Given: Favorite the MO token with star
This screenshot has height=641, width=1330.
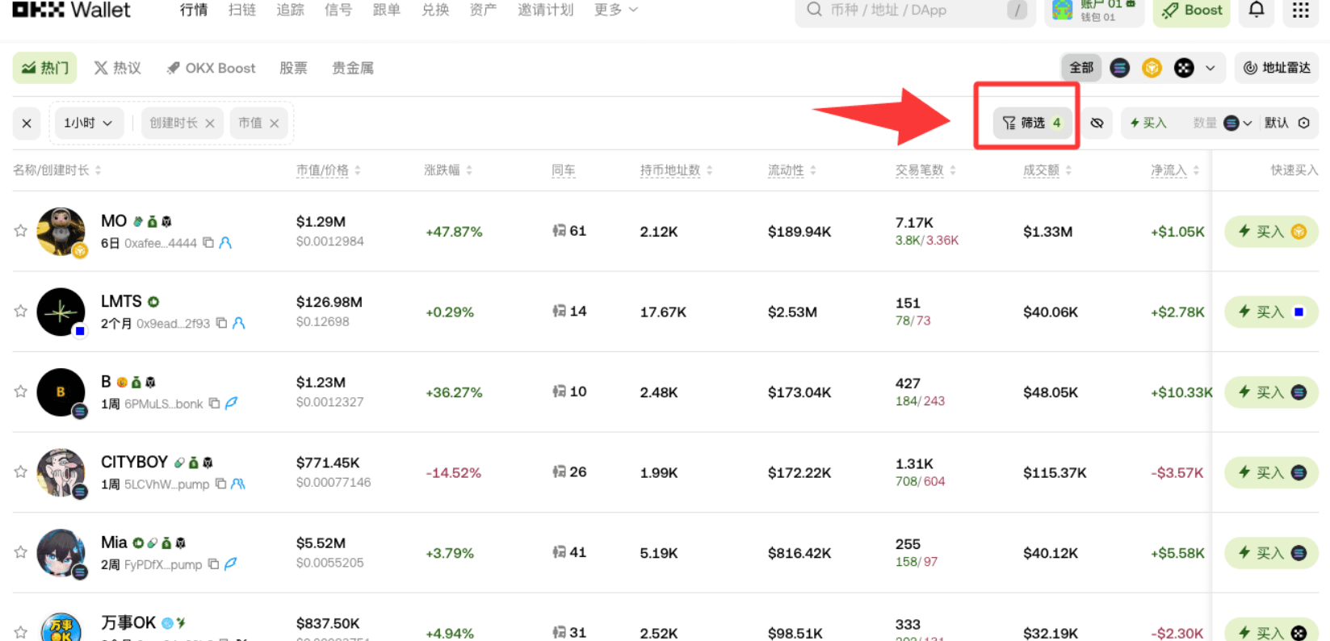Looking at the screenshot, I should (21, 231).
